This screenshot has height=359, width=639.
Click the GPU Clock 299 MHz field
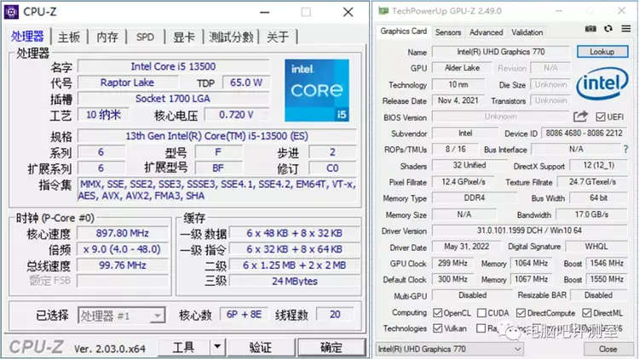point(452,264)
